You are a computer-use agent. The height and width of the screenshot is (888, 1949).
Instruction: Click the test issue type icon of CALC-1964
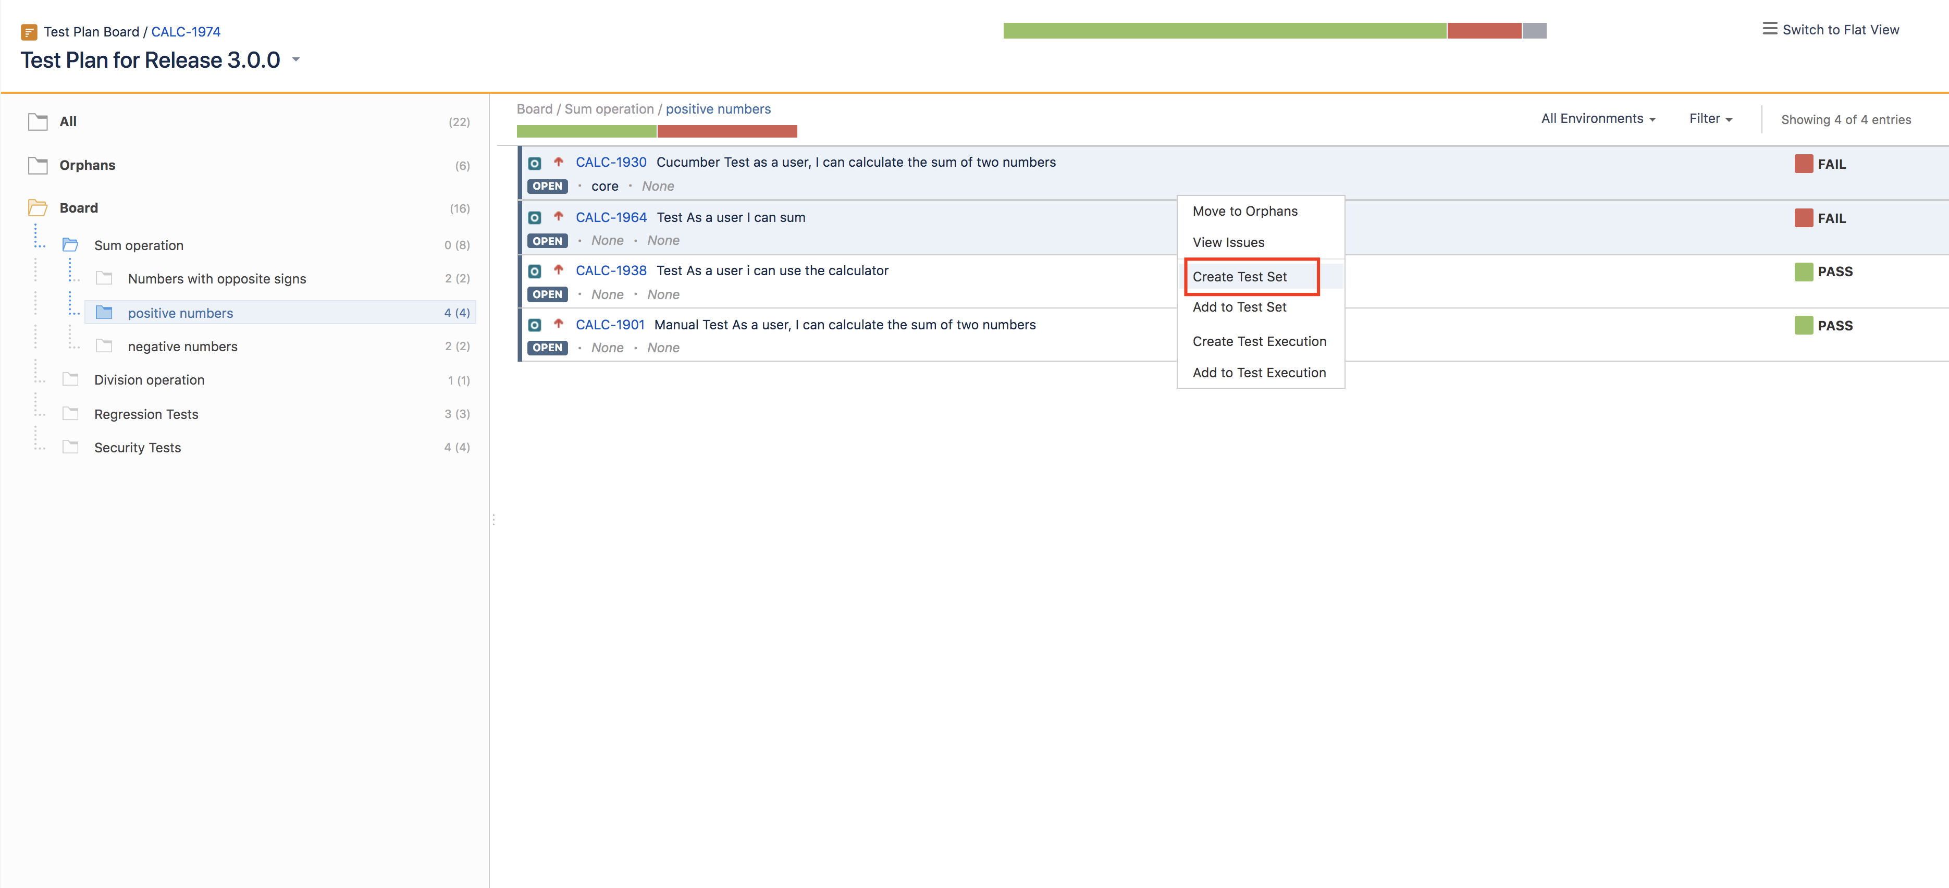pyautogui.click(x=535, y=218)
